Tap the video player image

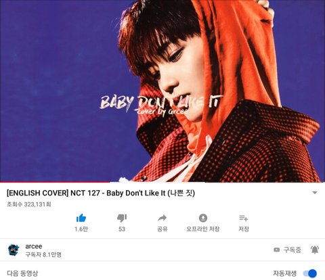(x=162, y=91)
